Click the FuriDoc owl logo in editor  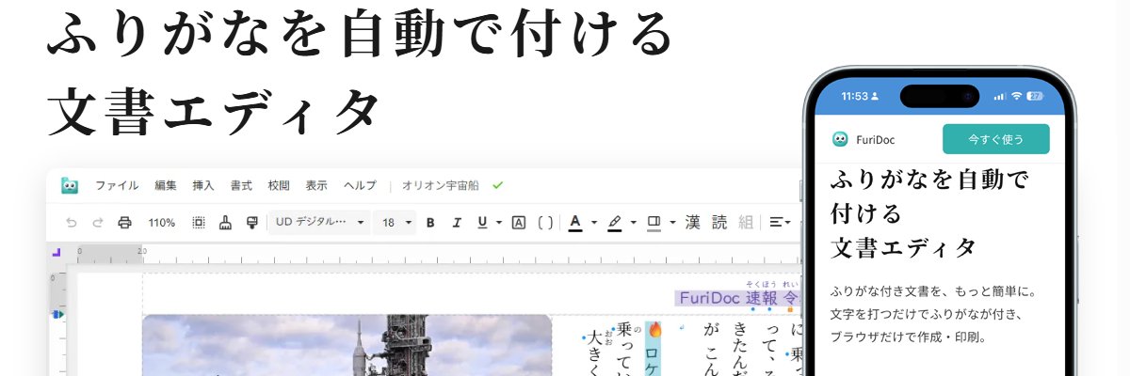pos(70,185)
